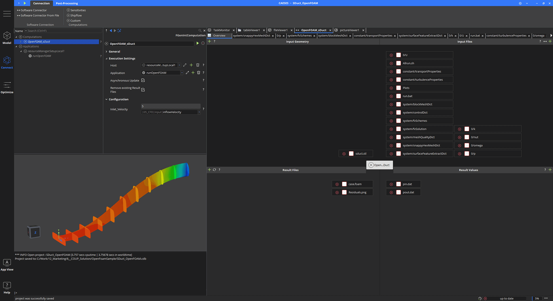Add a result value with the plus icon
The image size is (553, 301).
pos(550,170)
